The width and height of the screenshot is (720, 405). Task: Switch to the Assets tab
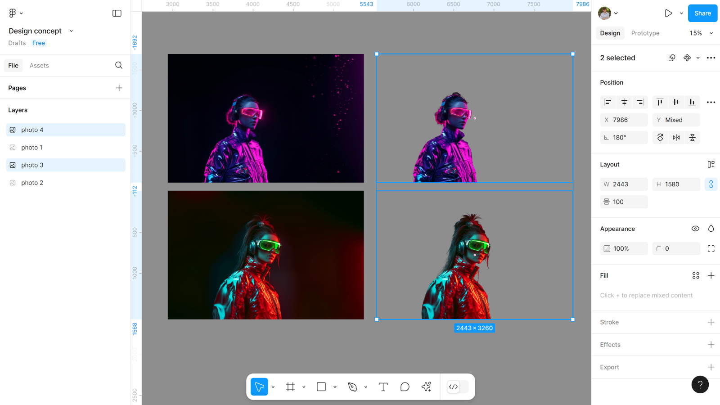tap(39, 66)
